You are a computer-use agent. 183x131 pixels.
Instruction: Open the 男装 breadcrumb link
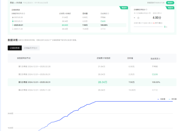(12, 3)
